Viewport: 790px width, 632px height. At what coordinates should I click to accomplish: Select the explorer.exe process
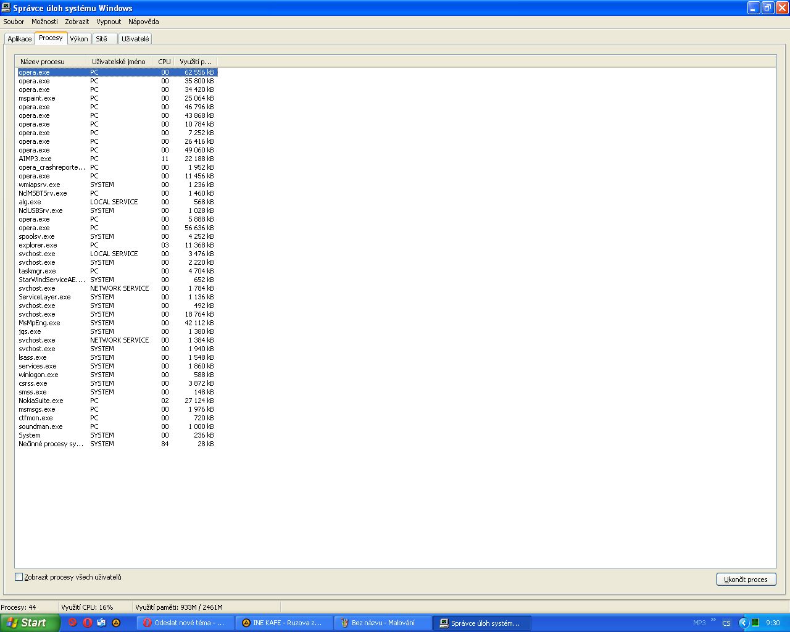[x=117, y=245]
